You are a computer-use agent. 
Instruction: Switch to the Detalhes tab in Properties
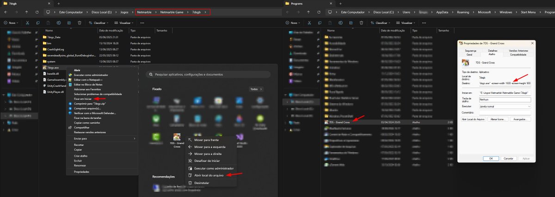pyautogui.click(x=492, y=50)
